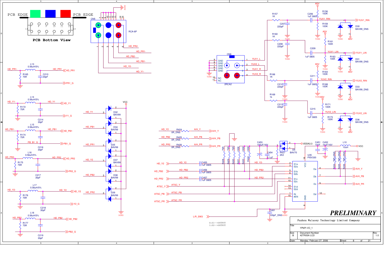
Task: Click the C210 30pF capacitor symbol
Action: (x=40, y=76)
